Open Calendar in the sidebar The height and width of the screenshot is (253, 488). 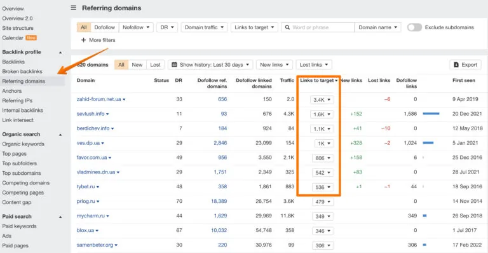(13, 38)
